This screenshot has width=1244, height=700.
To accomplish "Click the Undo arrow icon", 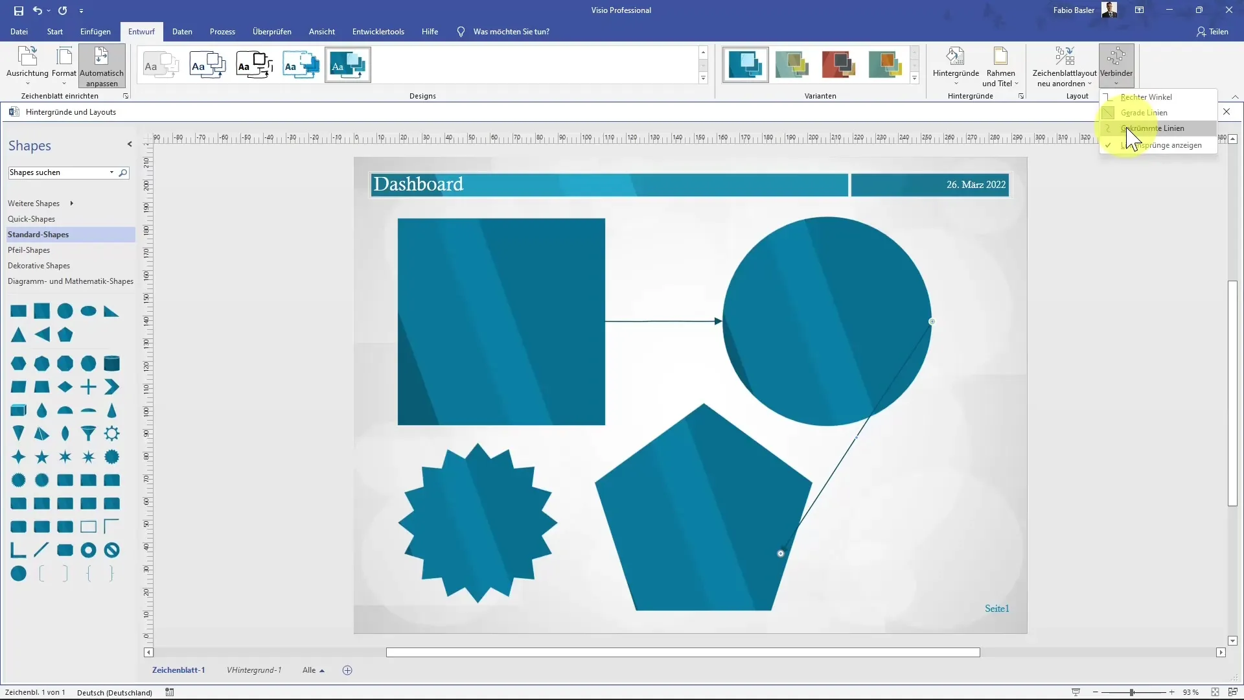I will tap(38, 10).
